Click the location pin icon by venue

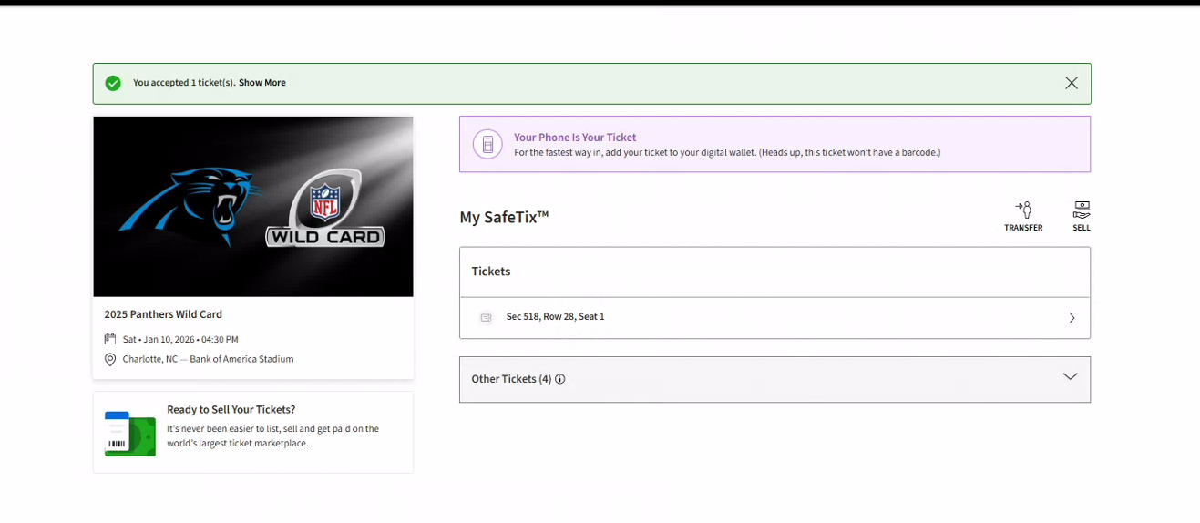pos(110,359)
